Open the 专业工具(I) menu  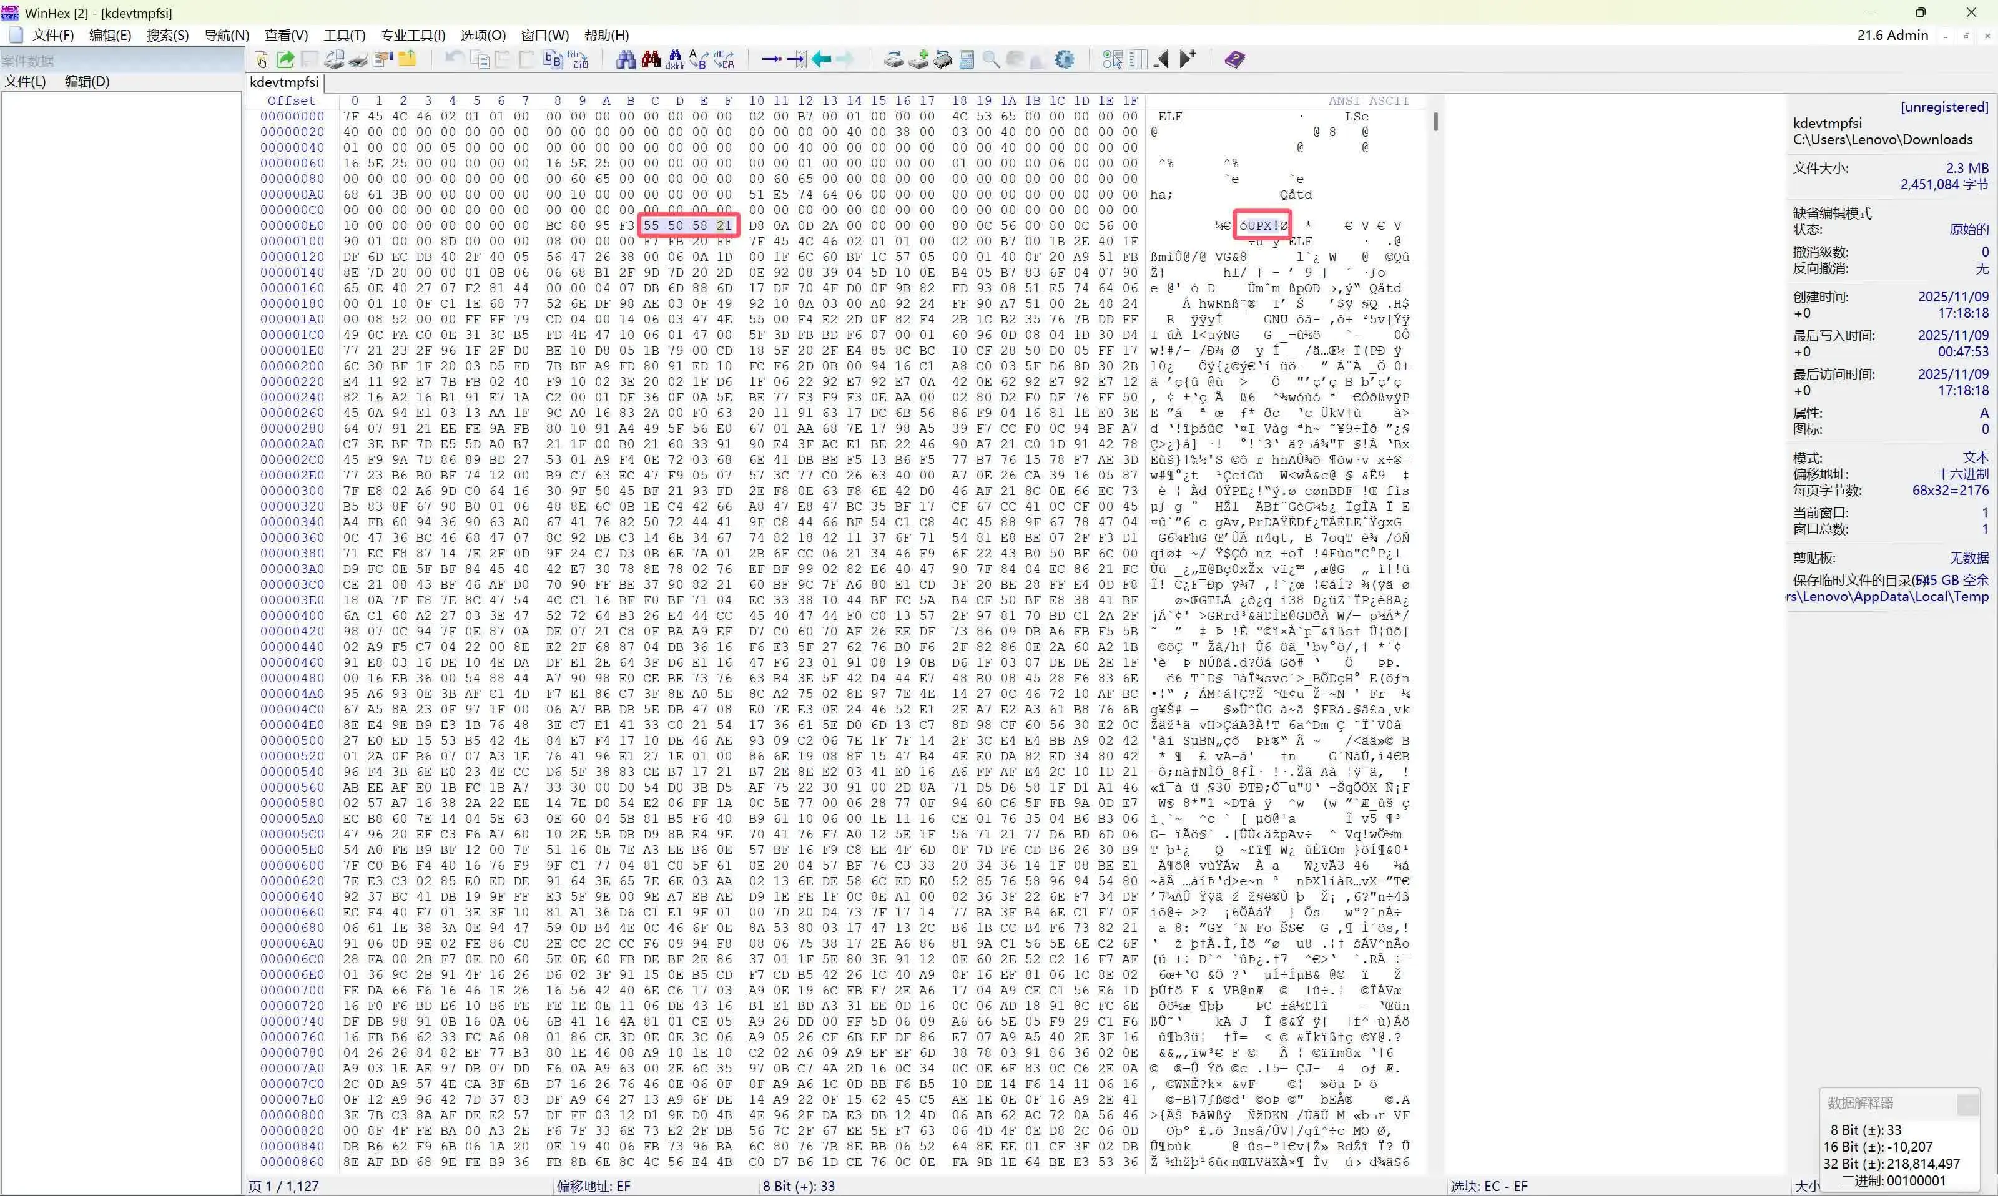coord(413,36)
